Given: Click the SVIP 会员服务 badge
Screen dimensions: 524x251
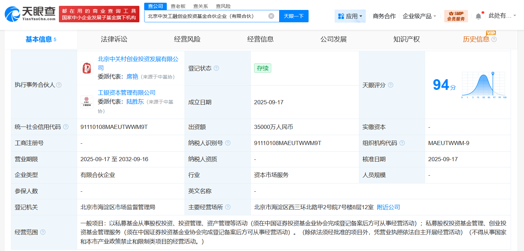Looking at the screenshot, I should pyautogui.click(x=456, y=16).
